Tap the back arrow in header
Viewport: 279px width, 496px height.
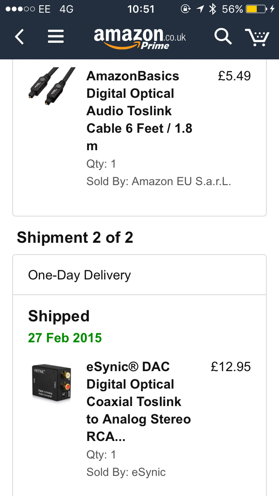click(x=19, y=37)
